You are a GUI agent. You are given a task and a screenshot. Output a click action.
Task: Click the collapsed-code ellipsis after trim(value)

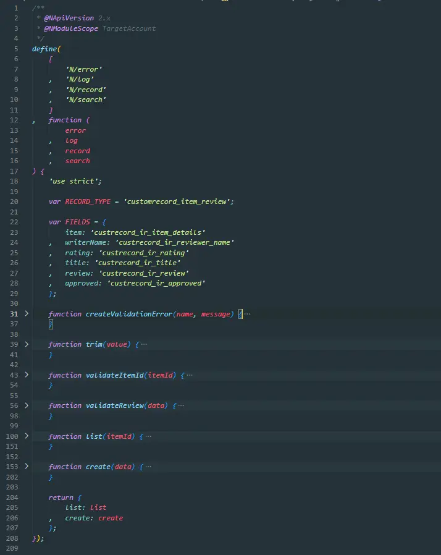[x=144, y=344]
